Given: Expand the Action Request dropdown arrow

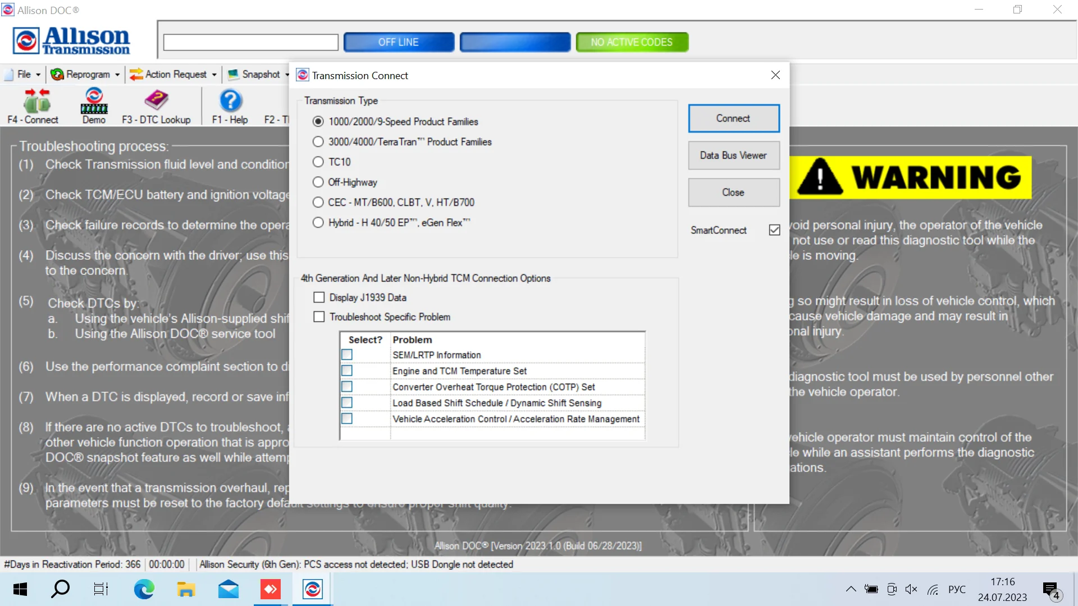Looking at the screenshot, I should pos(214,75).
